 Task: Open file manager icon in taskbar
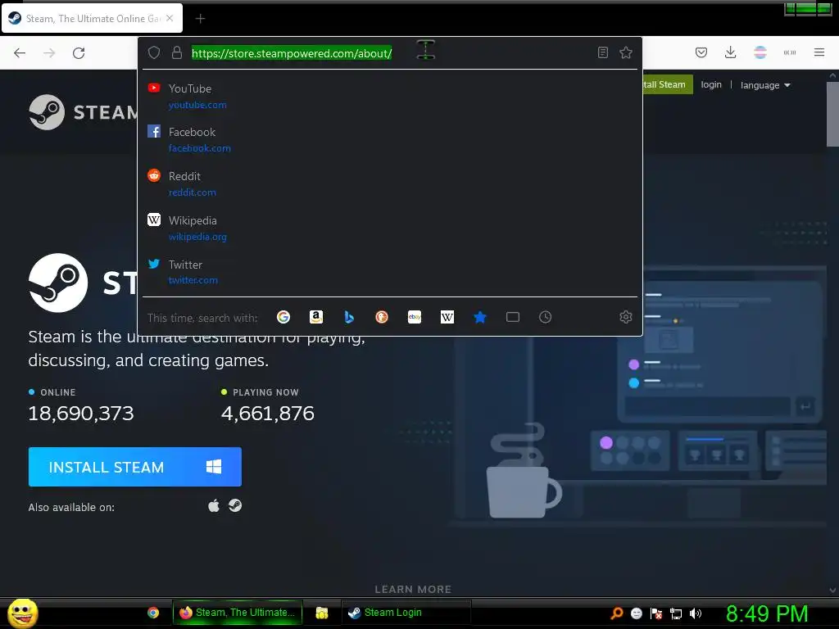coord(321,613)
